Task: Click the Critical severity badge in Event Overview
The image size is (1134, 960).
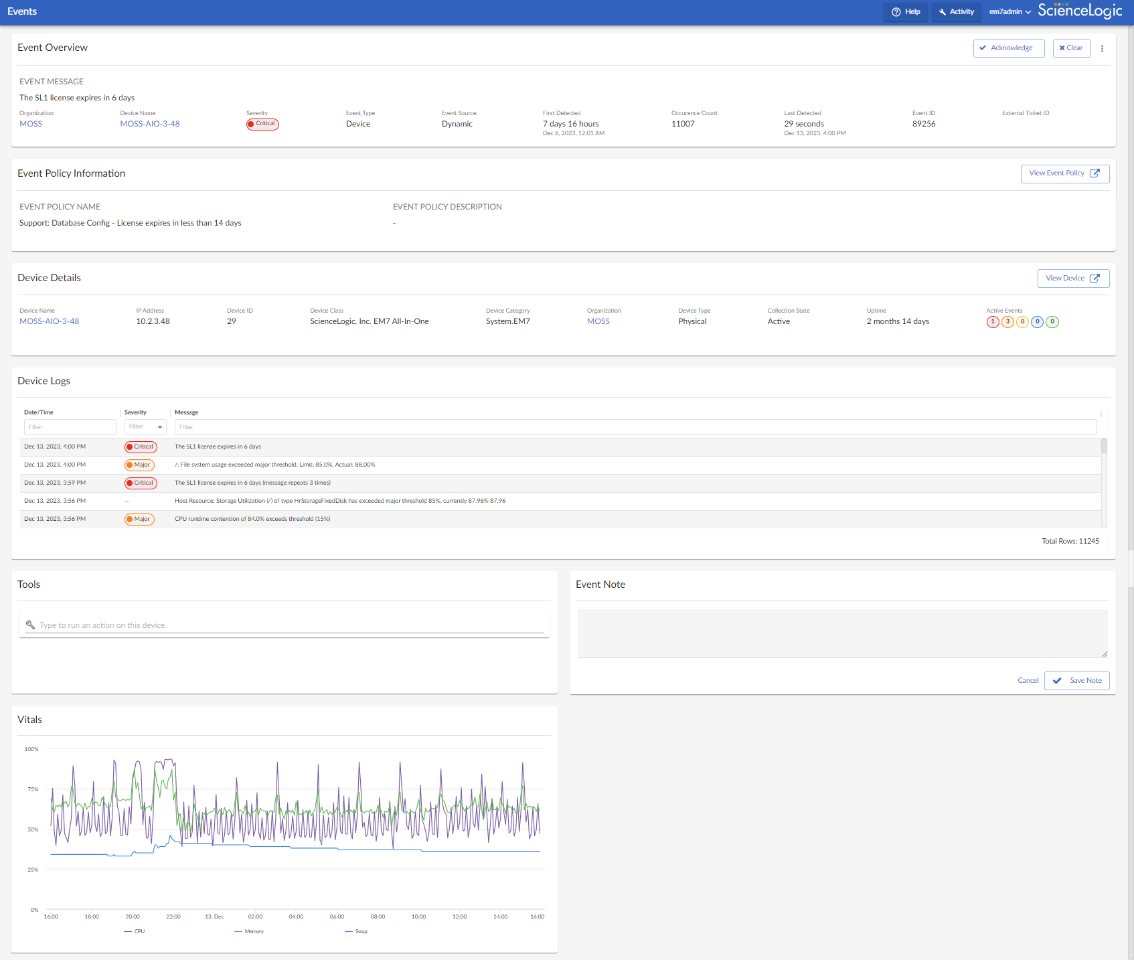Action: coord(262,124)
